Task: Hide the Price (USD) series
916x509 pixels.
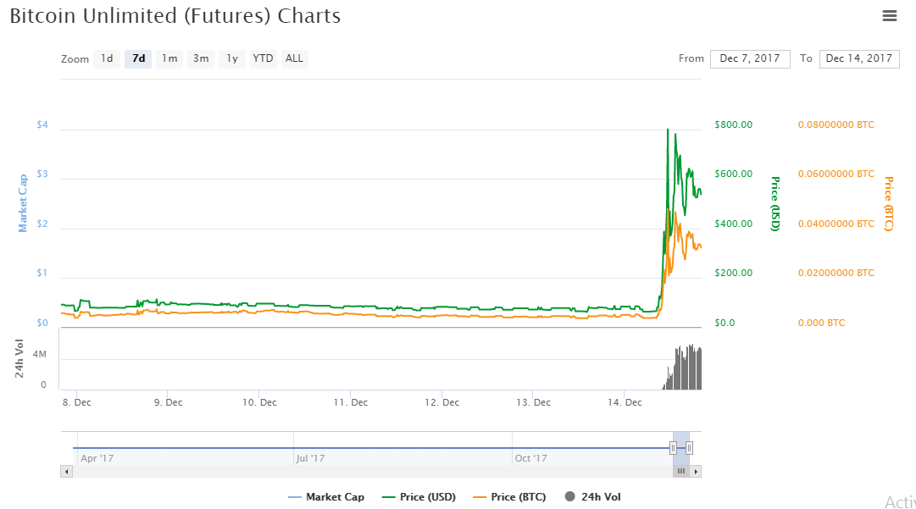Action: (419, 497)
